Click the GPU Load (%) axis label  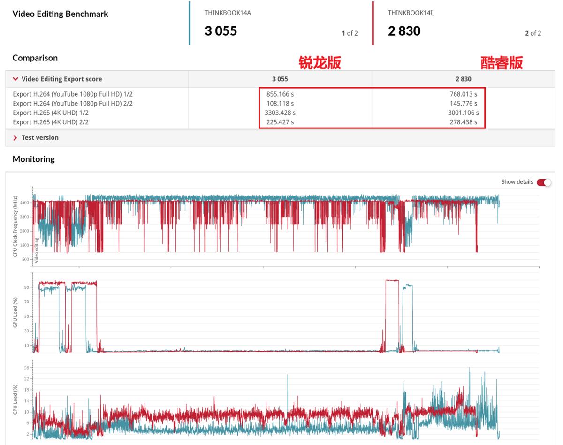15,312
